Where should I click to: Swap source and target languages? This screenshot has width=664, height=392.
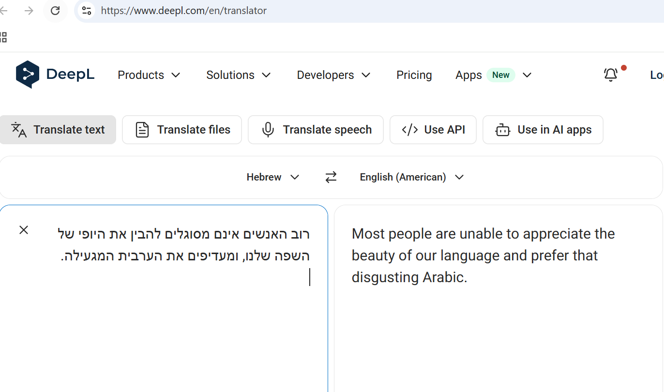331,177
